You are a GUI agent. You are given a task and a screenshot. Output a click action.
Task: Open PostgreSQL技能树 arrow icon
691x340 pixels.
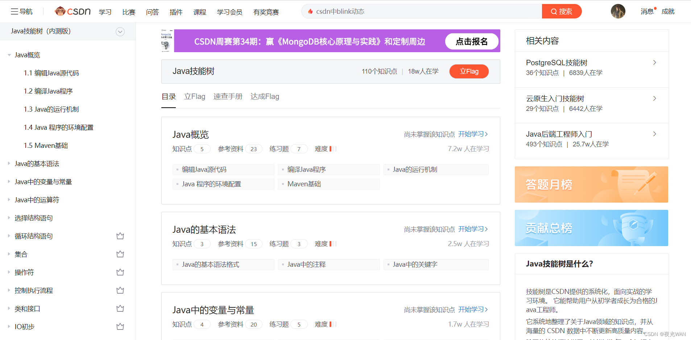pyautogui.click(x=655, y=62)
